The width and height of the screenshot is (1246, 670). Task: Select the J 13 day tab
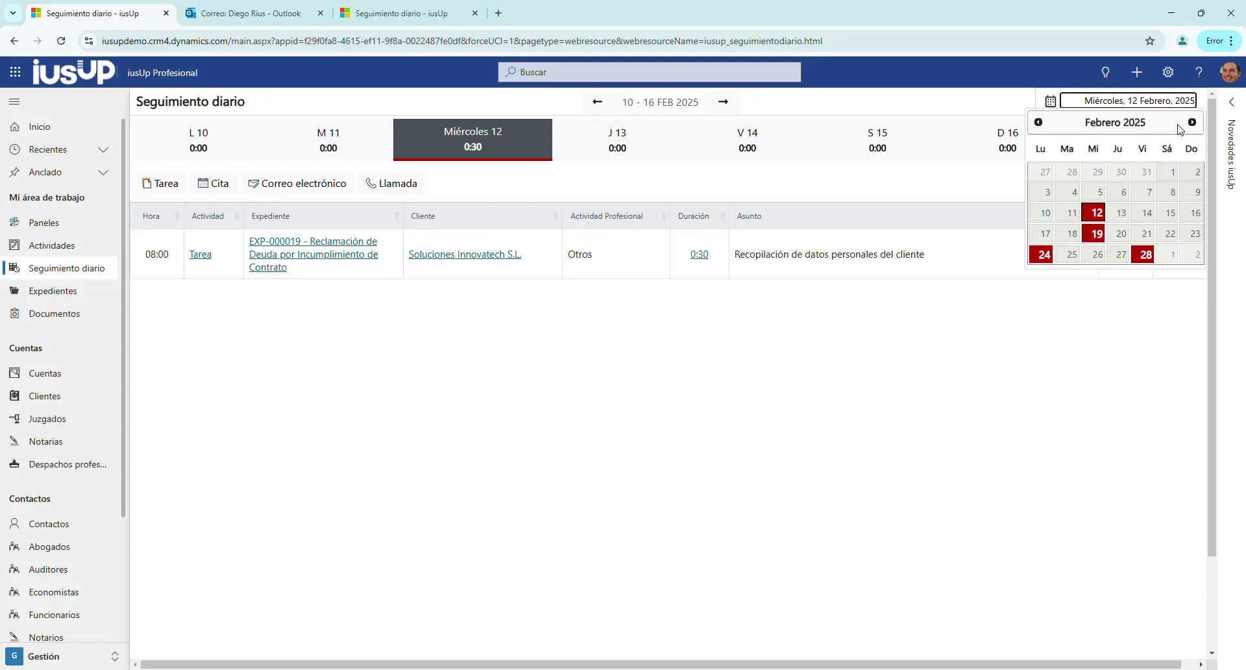click(x=617, y=140)
